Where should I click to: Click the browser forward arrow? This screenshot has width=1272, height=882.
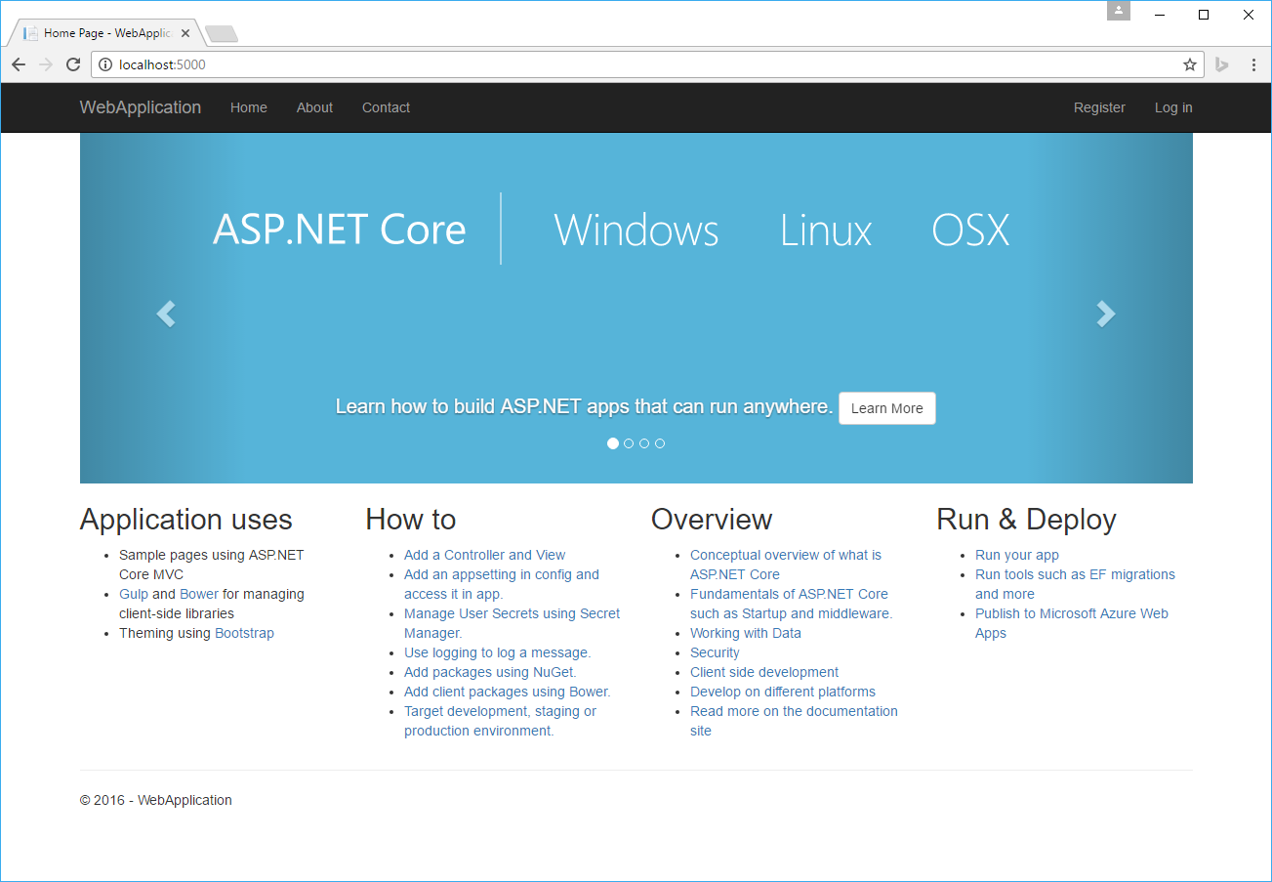(x=46, y=64)
